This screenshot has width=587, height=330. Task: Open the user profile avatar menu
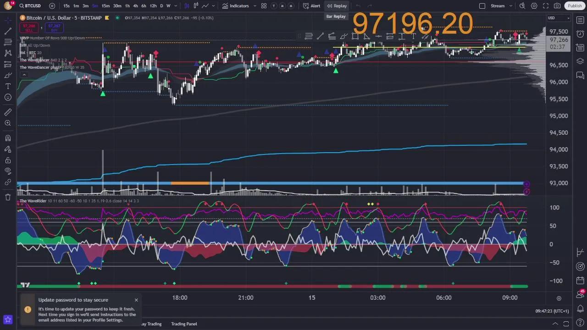(x=8, y=5)
